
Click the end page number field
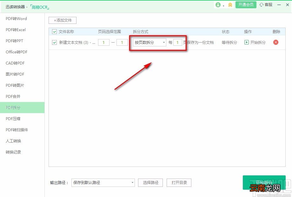pyautogui.click(x=122, y=43)
